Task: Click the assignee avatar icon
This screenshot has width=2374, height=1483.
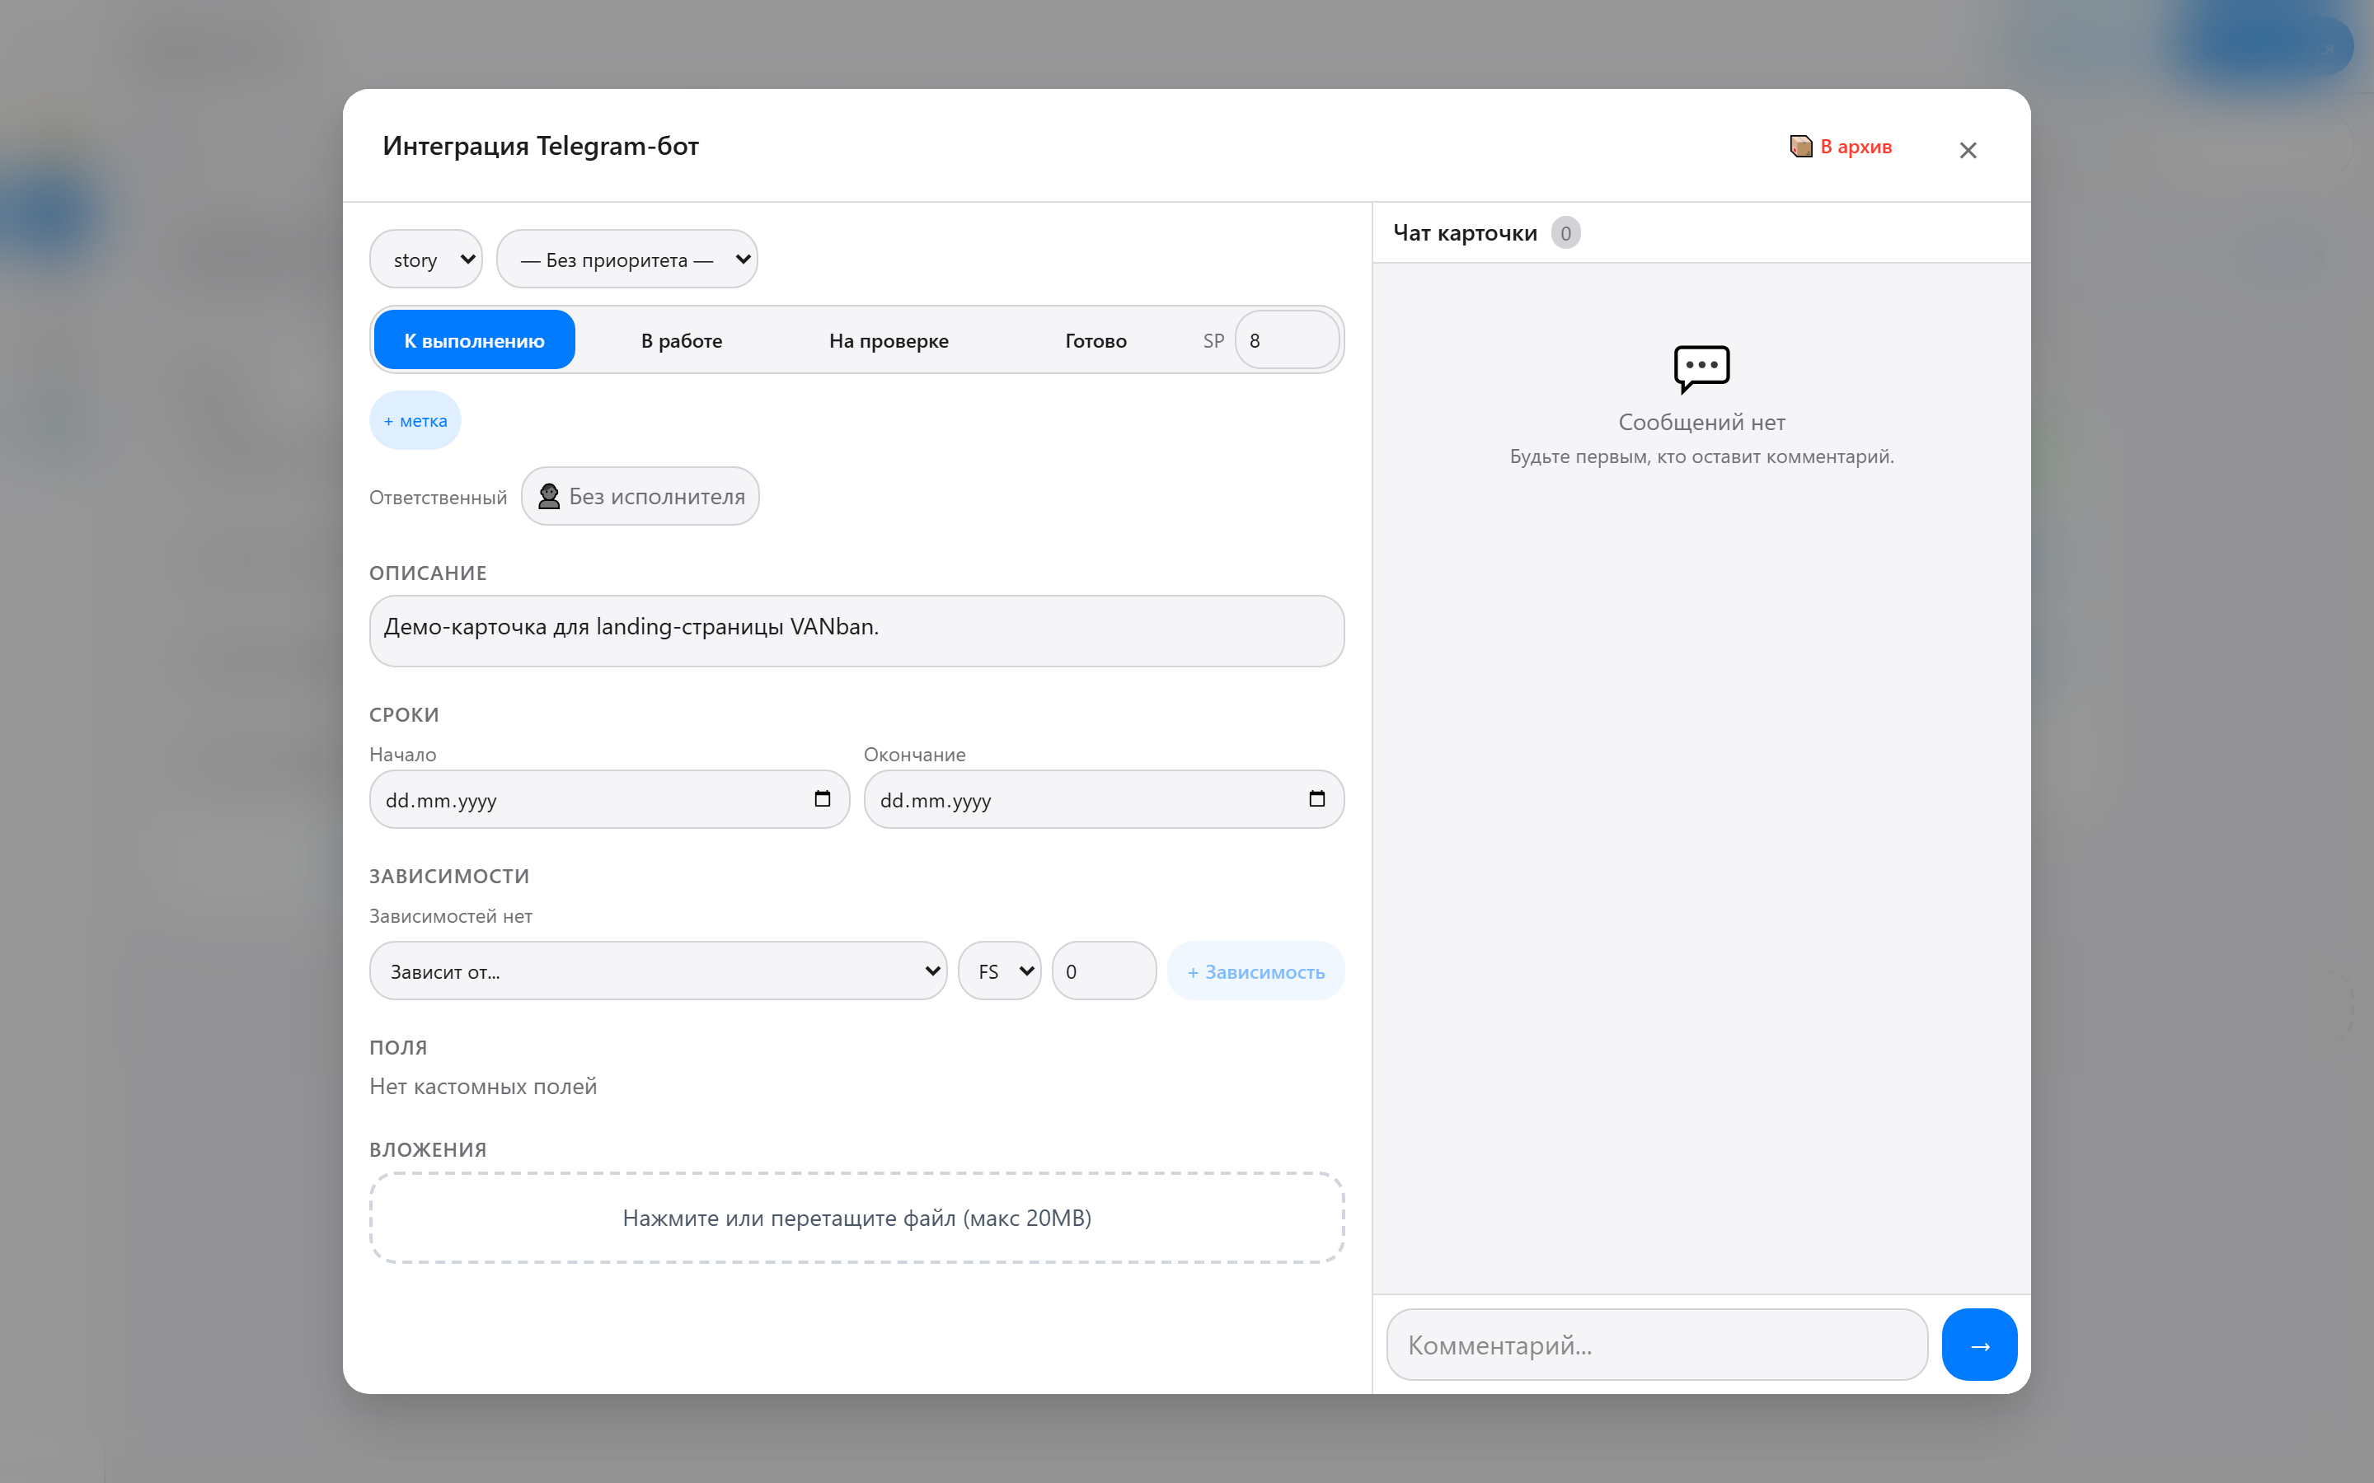Action: (549, 496)
